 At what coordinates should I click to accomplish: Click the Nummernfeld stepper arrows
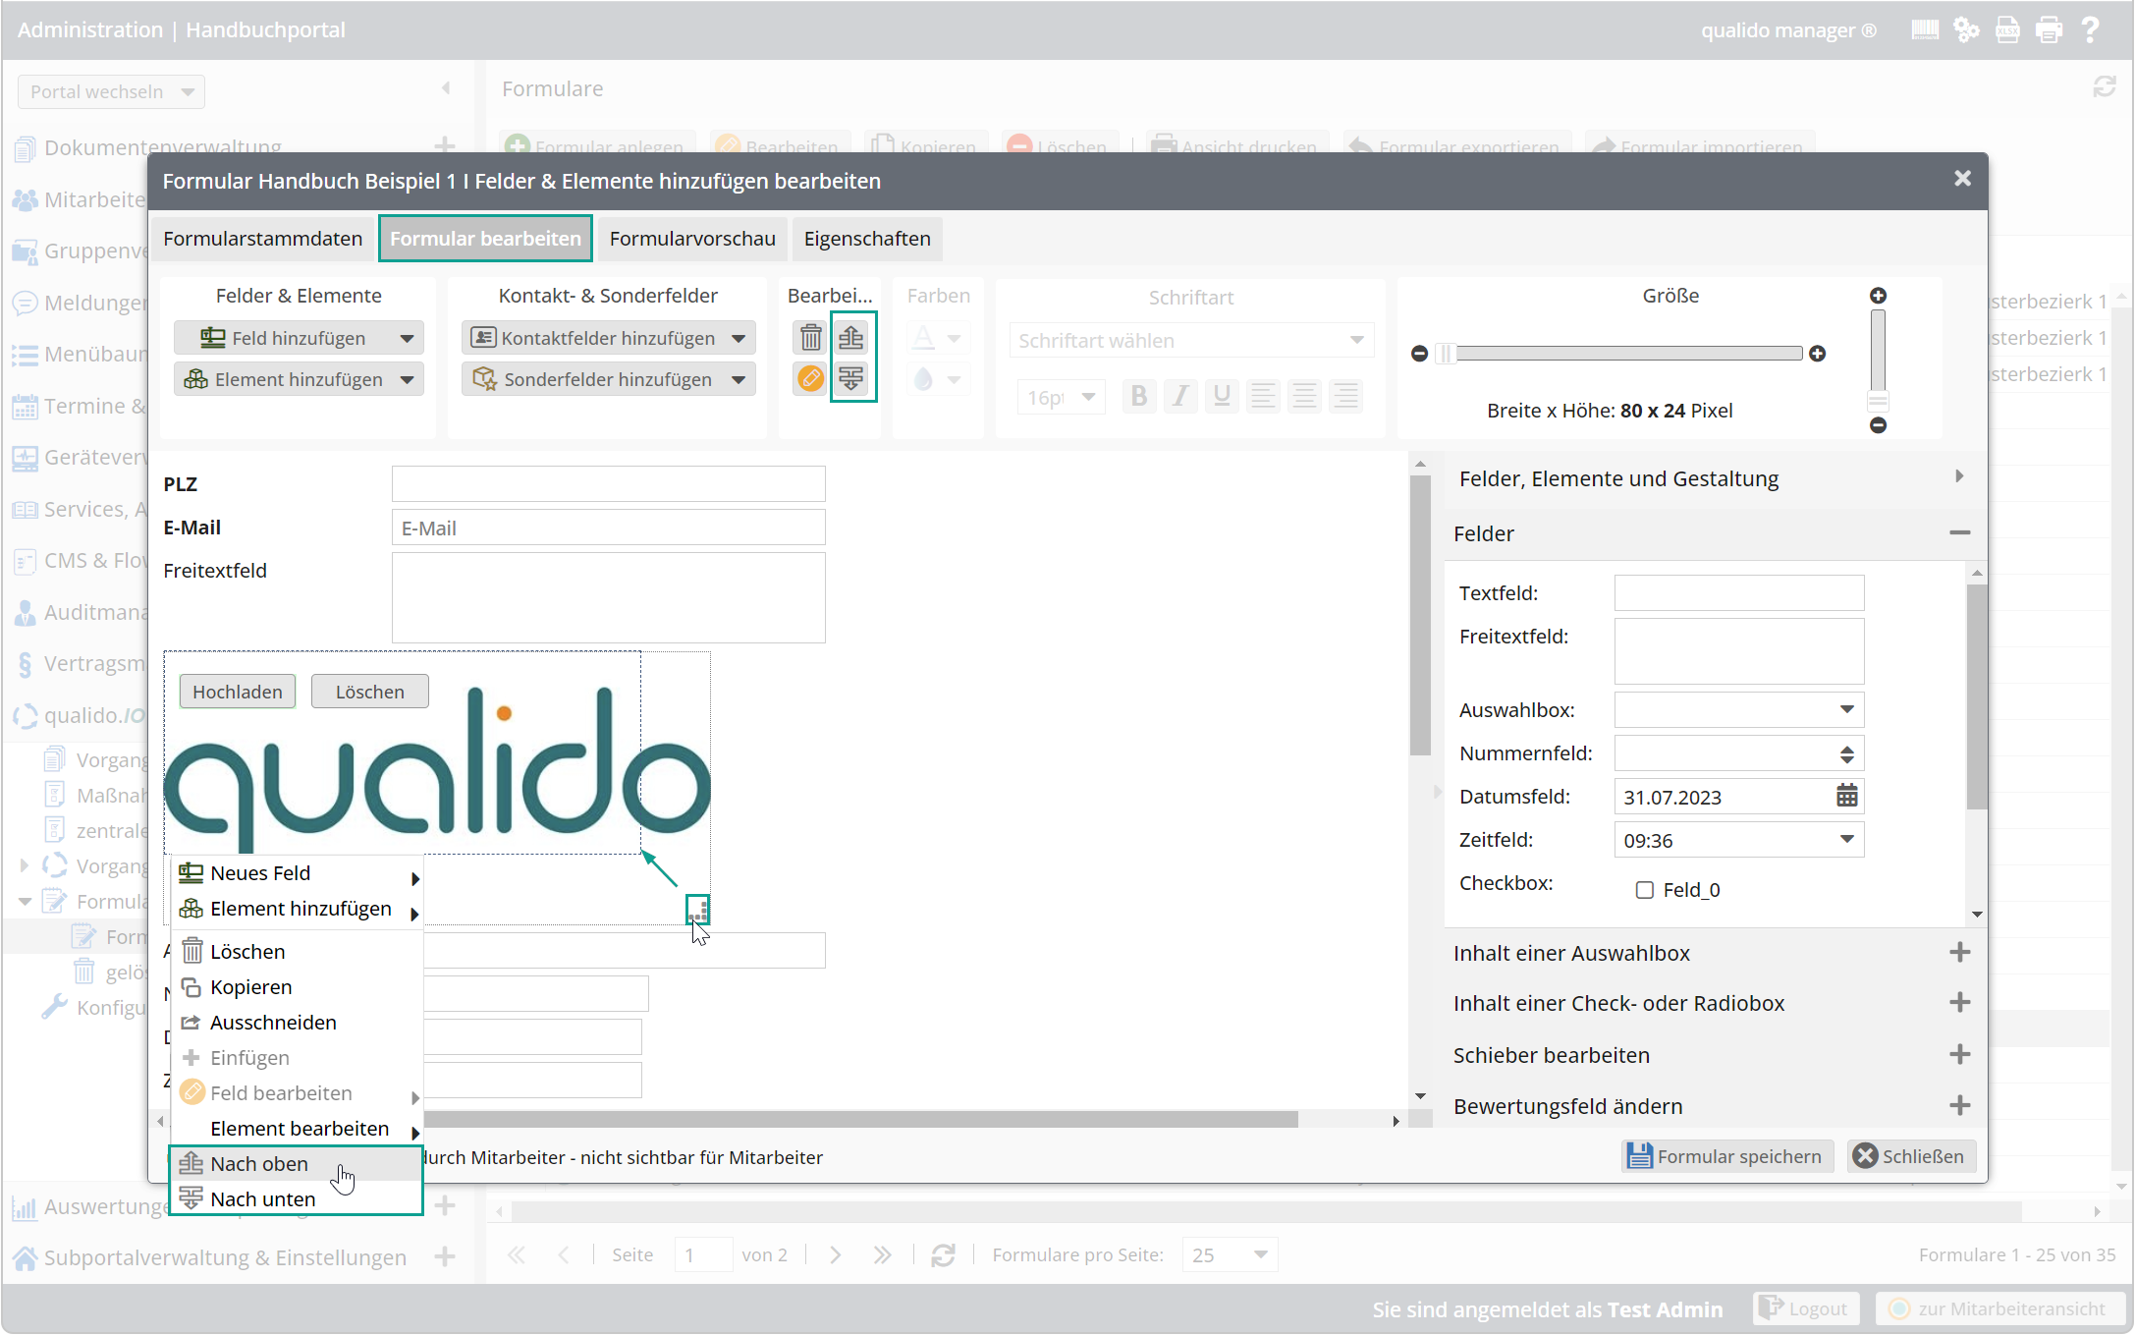point(1846,753)
